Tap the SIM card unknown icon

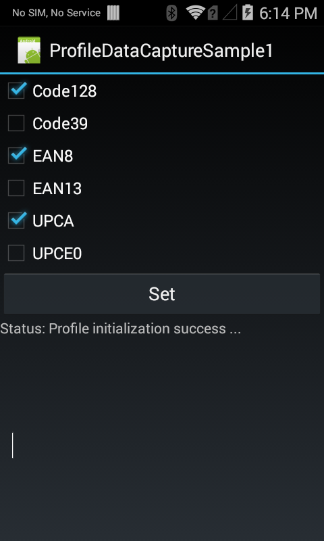pos(213,14)
